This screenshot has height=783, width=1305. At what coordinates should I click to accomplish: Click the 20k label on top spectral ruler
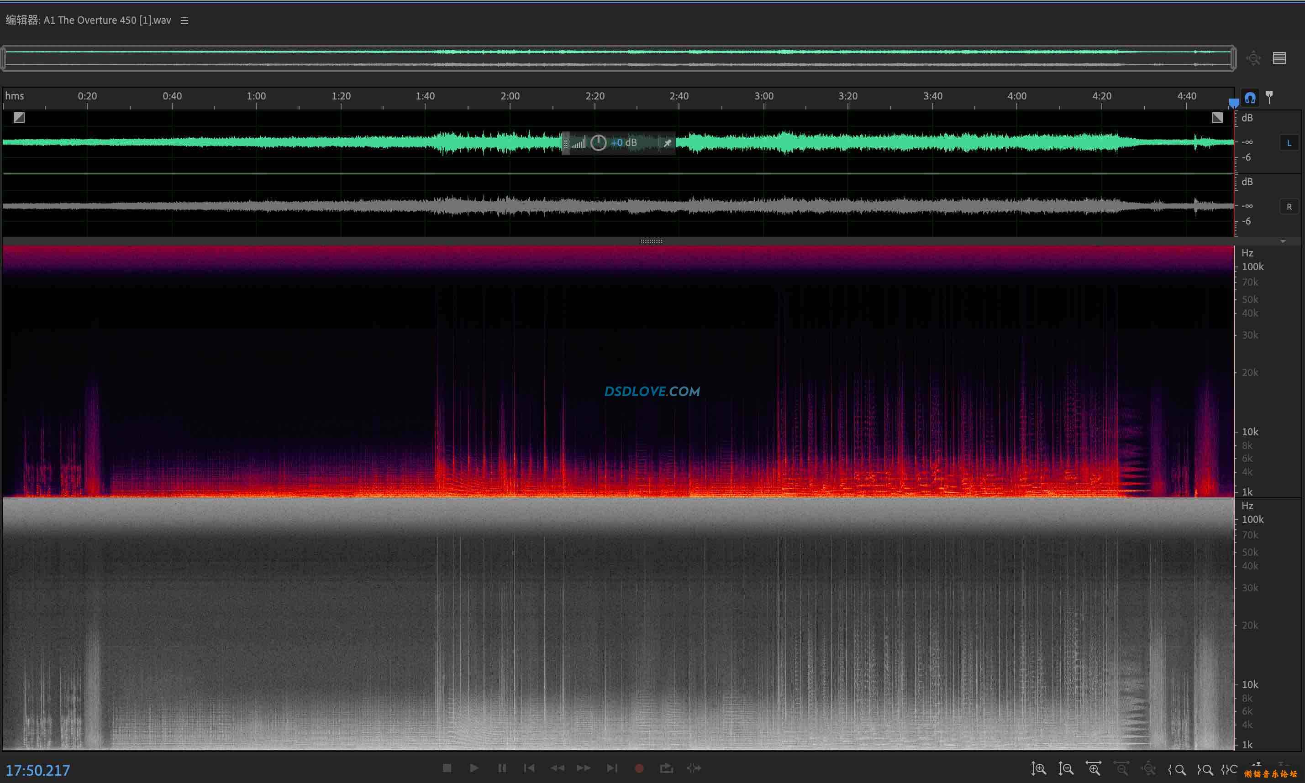coord(1250,372)
